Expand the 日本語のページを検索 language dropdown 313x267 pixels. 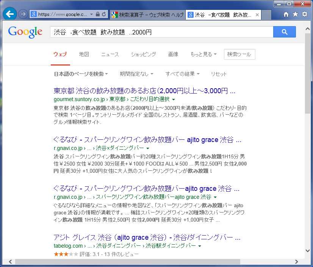(81, 74)
